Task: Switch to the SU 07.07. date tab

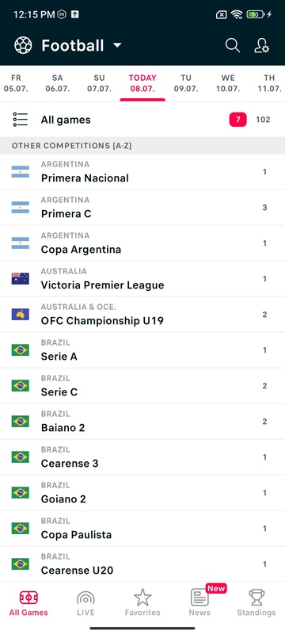Action: [99, 83]
